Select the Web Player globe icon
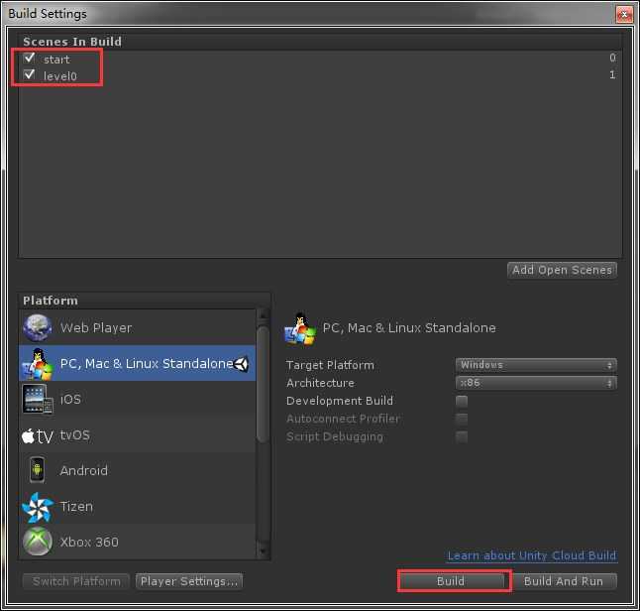 (x=37, y=327)
